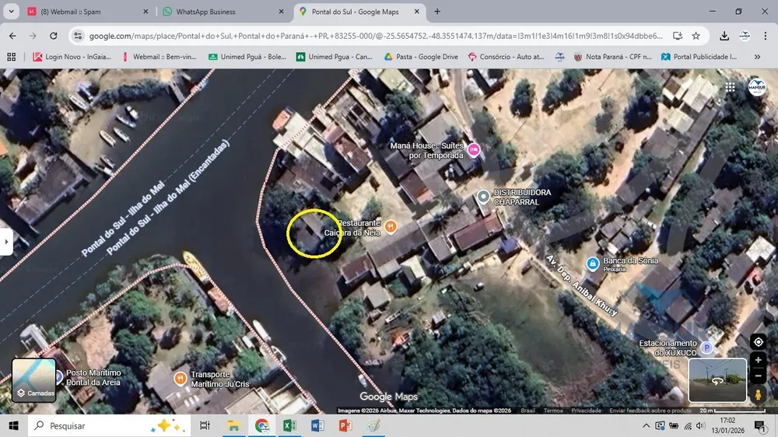Open the Pasta - Google Drive bookmark

421,57
